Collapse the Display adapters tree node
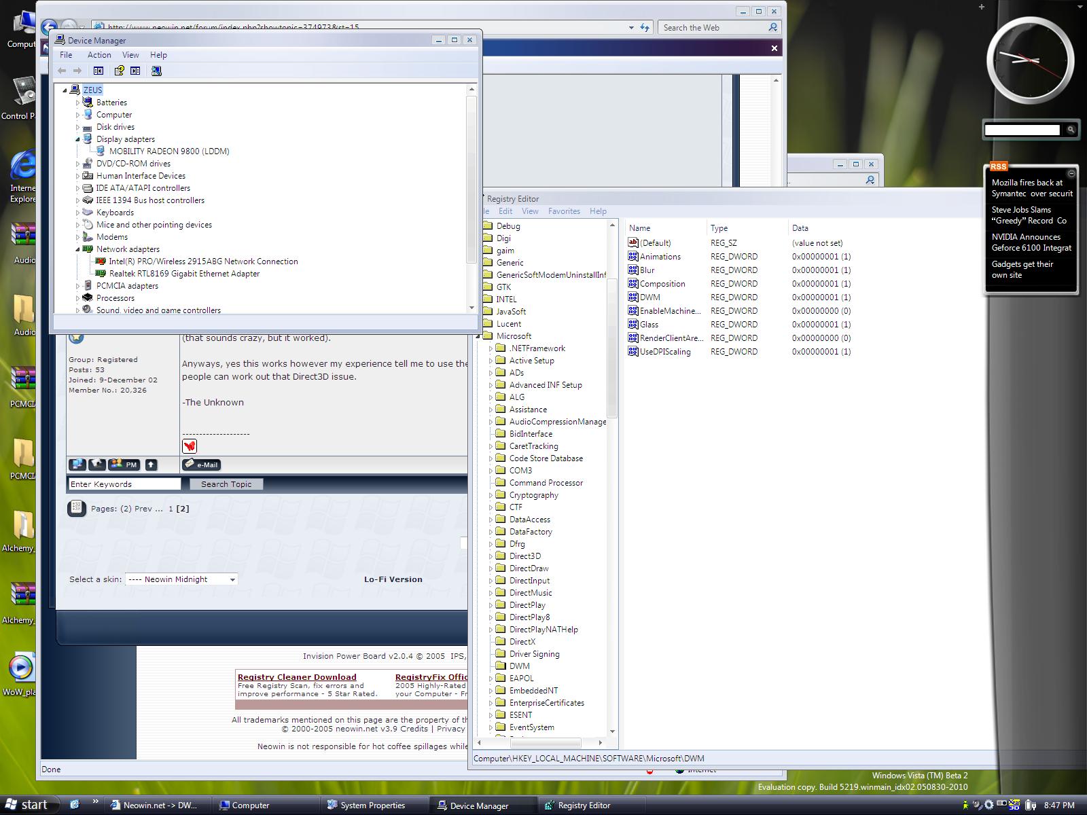The height and width of the screenshot is (815, 1087). click(x=77, y=139)
